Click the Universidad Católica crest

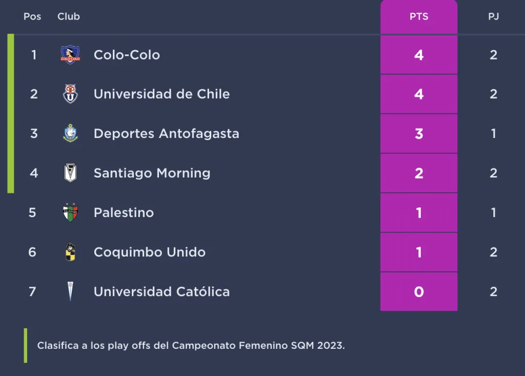tap(70, 291)
